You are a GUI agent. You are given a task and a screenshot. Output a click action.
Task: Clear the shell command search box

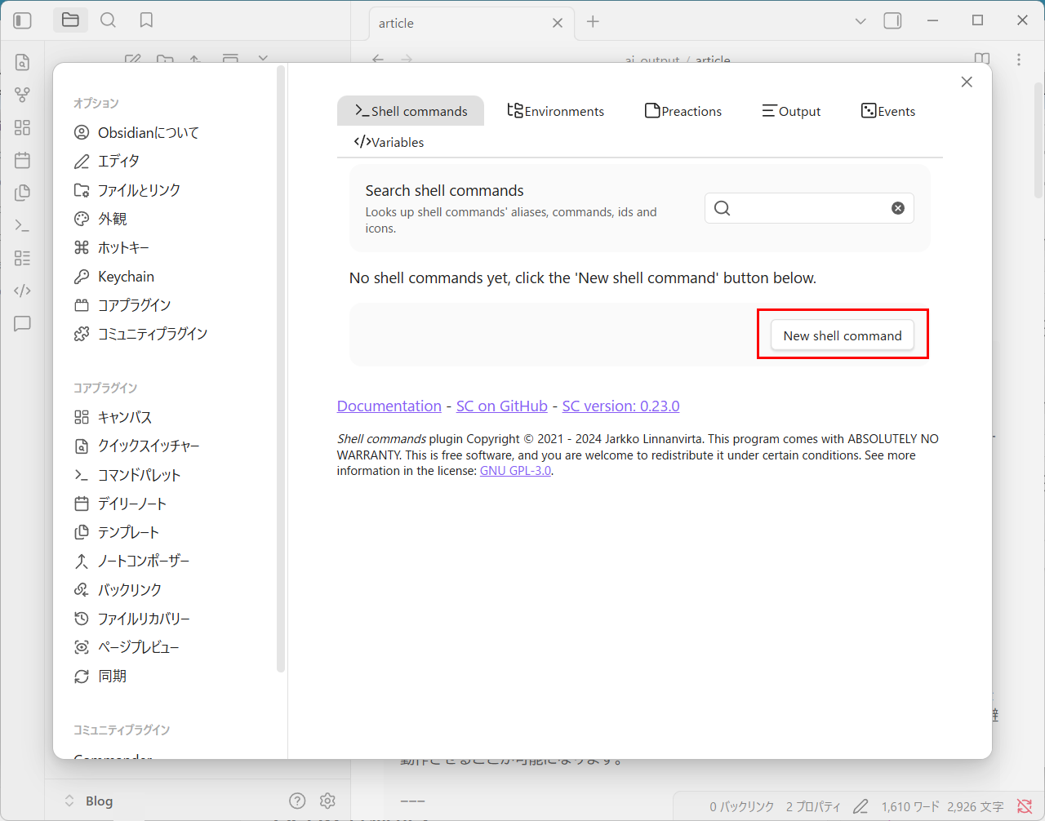click(x=898, y=207)
